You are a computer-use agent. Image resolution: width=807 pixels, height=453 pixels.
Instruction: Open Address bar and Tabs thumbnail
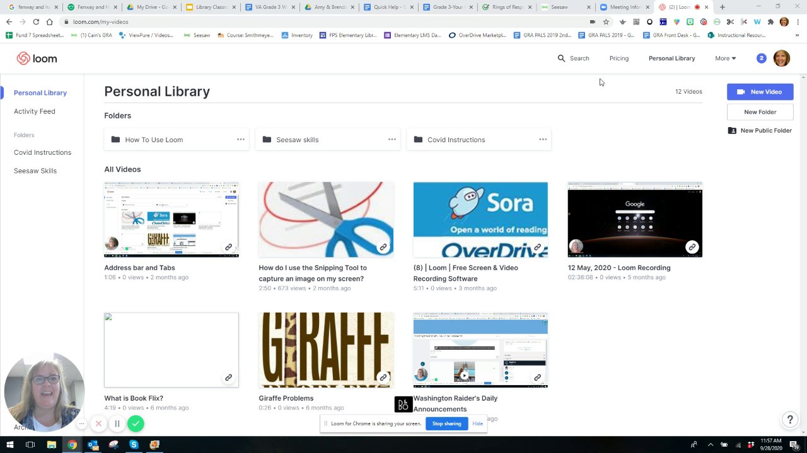pyautogui.click(x=171, y=220)
